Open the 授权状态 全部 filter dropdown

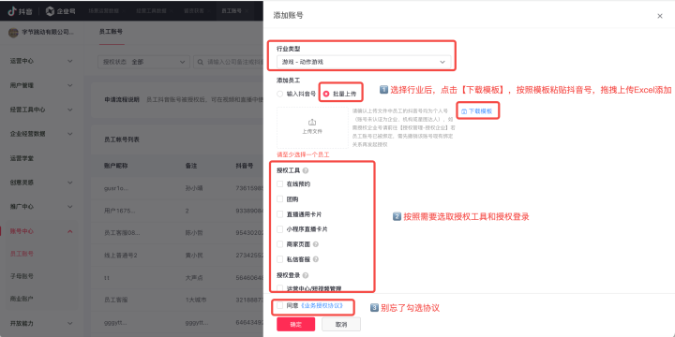143,62
